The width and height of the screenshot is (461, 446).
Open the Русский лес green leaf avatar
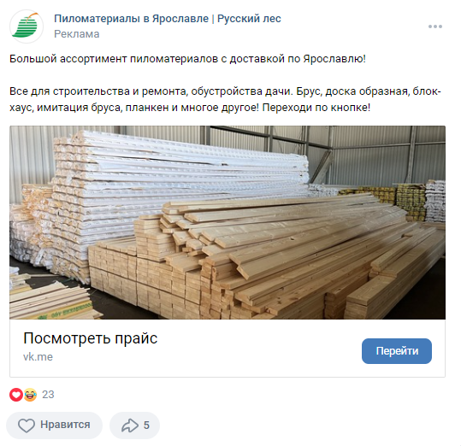(27, 26)
